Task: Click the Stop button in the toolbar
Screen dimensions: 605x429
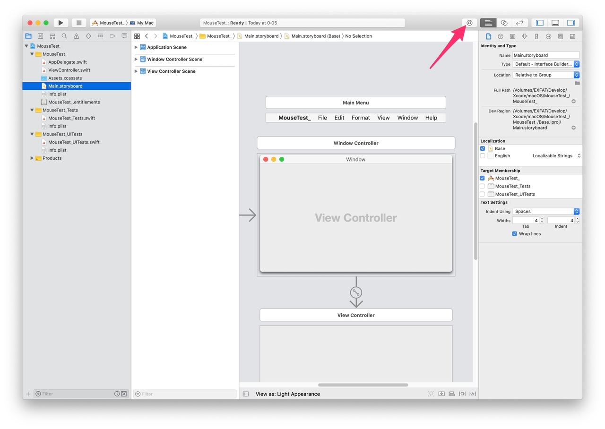Action: pyautogui.click(x=79, y=23)
